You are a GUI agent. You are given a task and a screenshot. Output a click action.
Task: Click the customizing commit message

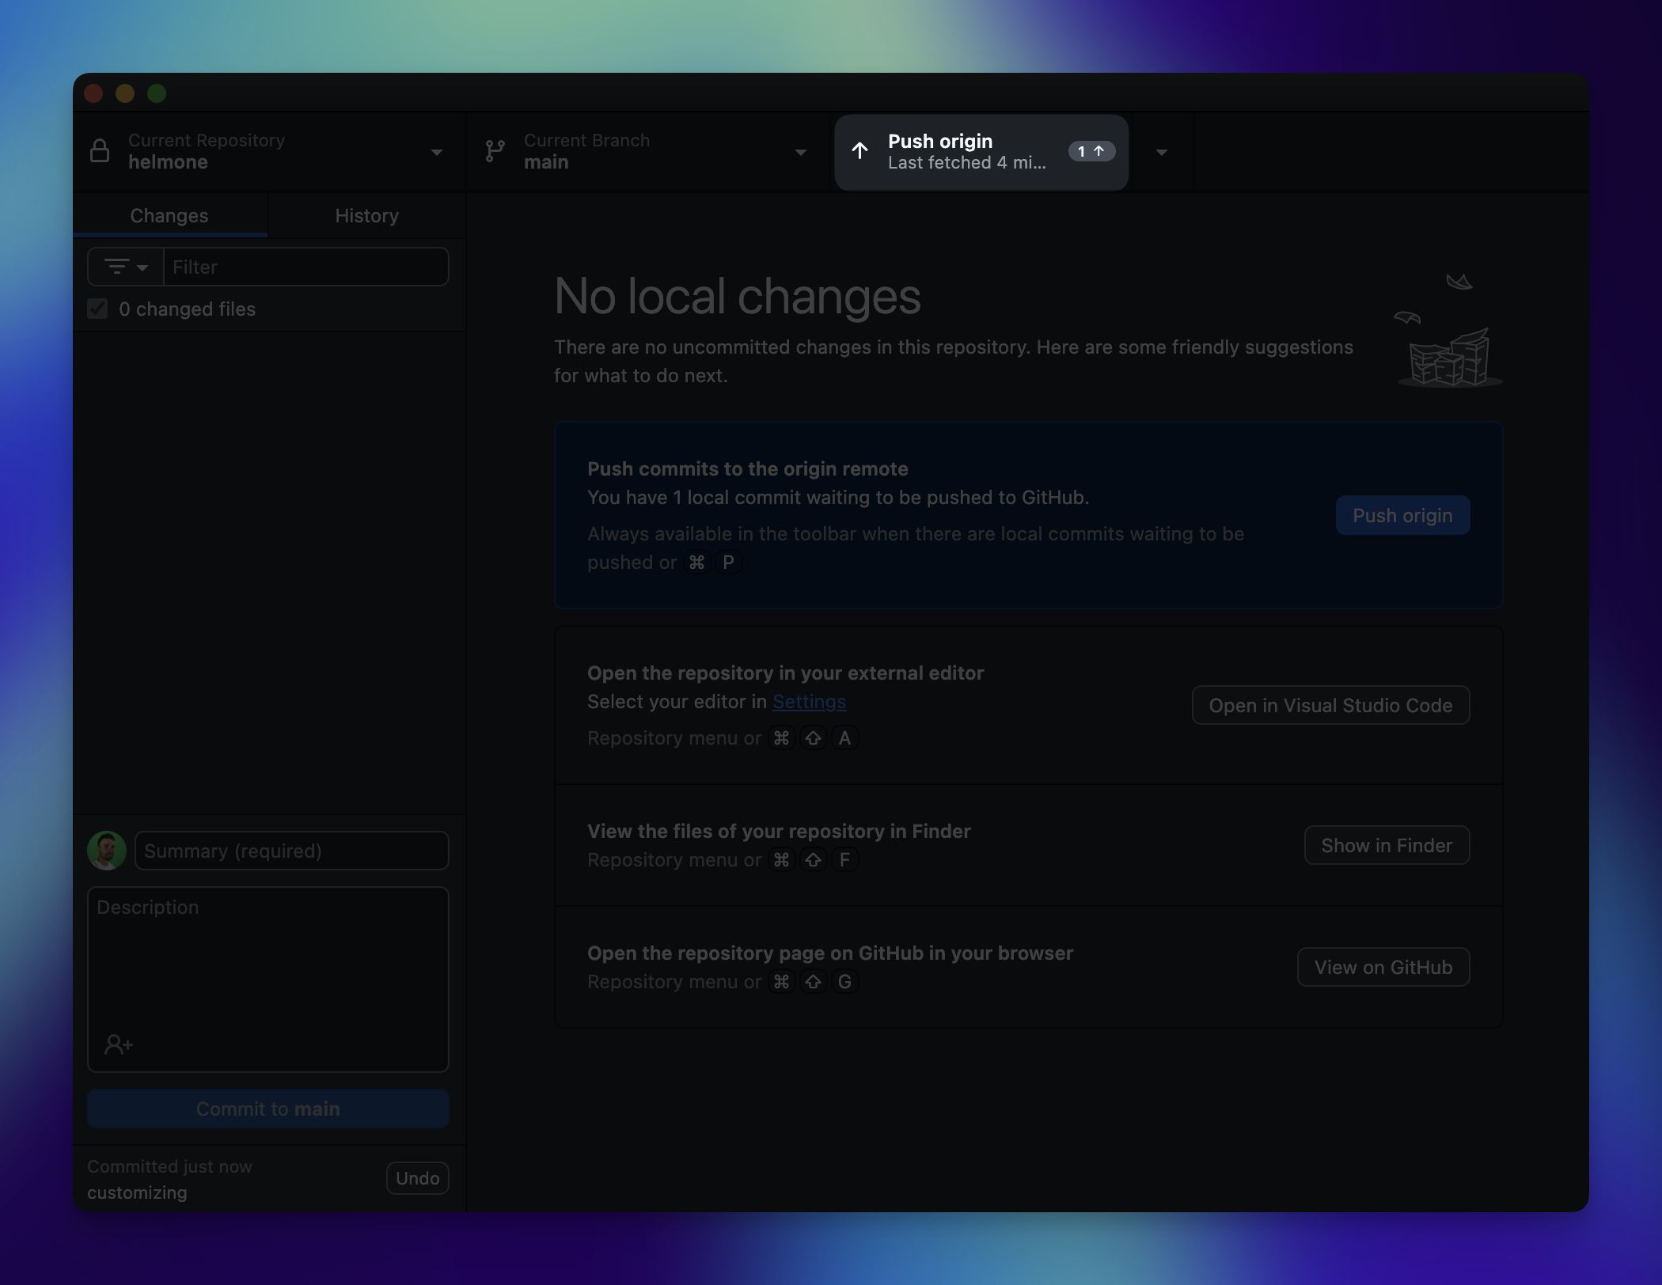[x=137, y=1192]
